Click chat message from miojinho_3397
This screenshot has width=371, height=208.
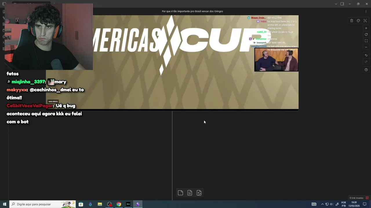click(37, 82)
